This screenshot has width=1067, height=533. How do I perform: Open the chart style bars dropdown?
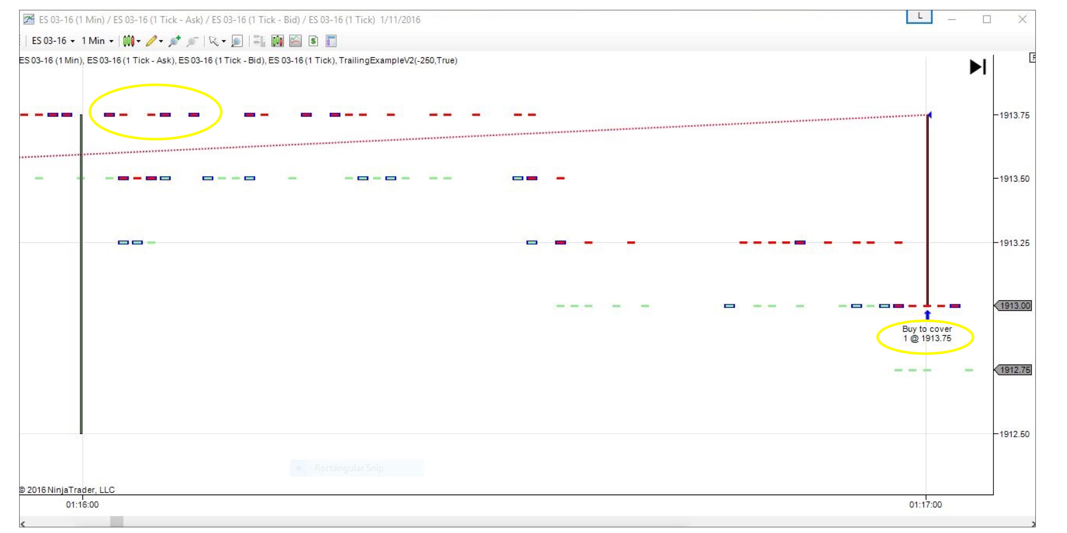132,41
